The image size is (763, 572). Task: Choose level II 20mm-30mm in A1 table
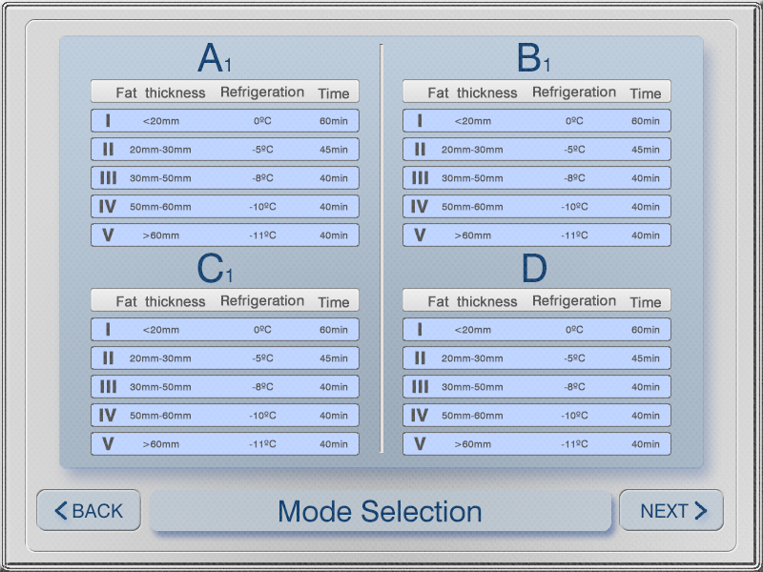(x=225, y=150)
